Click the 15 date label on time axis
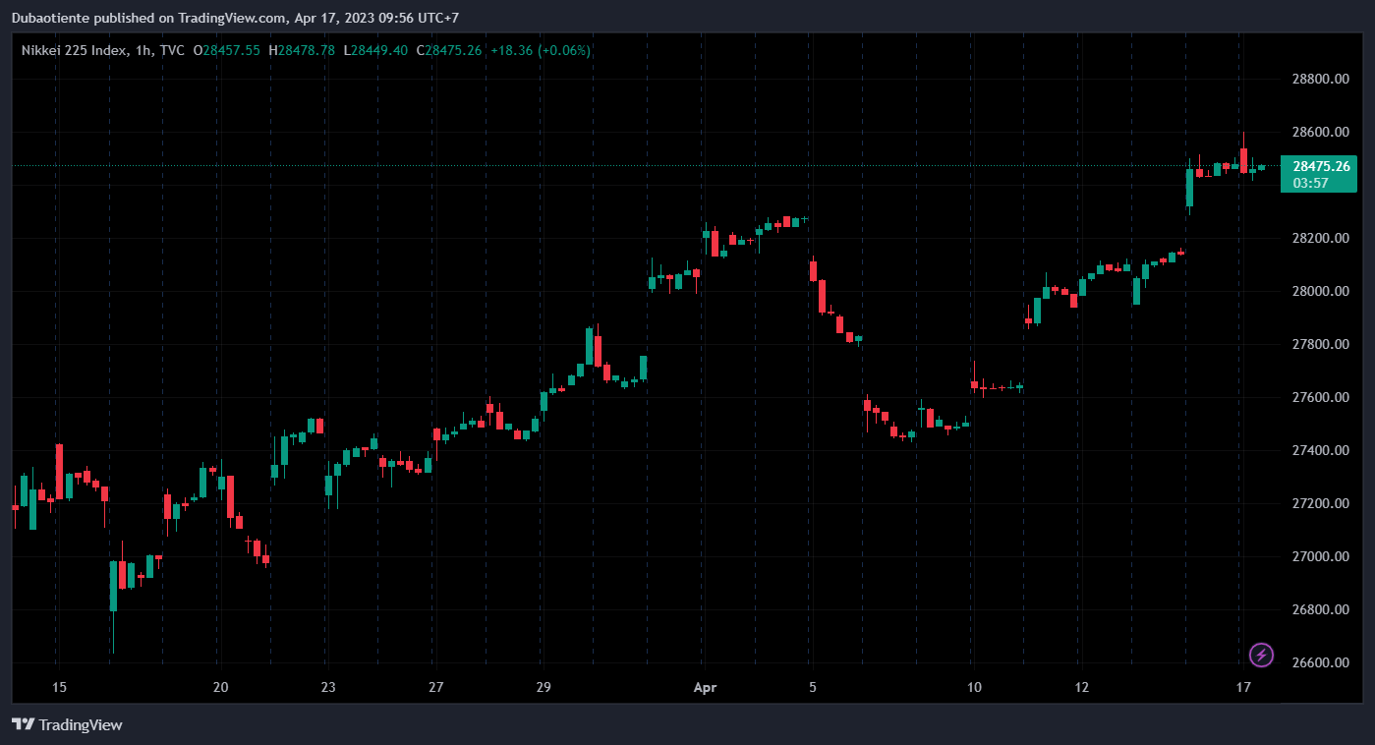 click(x=58, y=687)
